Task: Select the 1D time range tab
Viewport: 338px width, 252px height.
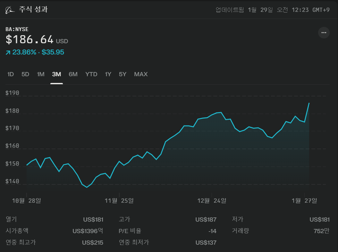Action: 10,74
